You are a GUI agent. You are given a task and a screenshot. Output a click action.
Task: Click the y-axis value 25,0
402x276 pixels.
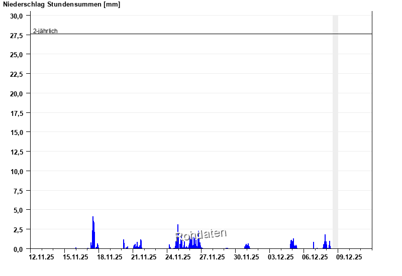(x=17, y=55)
